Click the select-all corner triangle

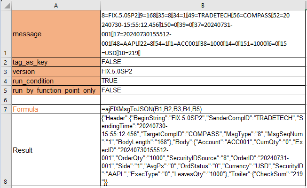[x=7, y=6]
